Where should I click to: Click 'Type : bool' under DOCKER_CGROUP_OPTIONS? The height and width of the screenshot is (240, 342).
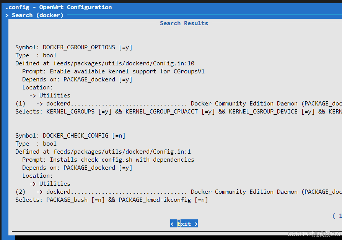[x=36, y=55]
